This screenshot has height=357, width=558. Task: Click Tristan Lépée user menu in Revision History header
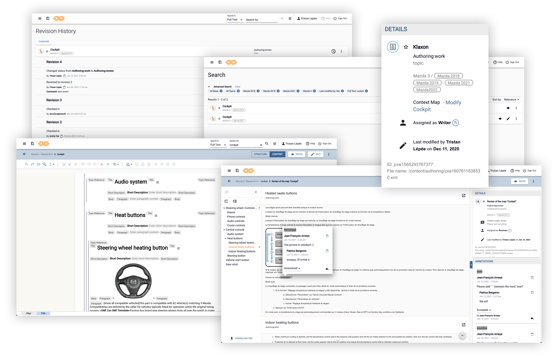pos(307,18)
